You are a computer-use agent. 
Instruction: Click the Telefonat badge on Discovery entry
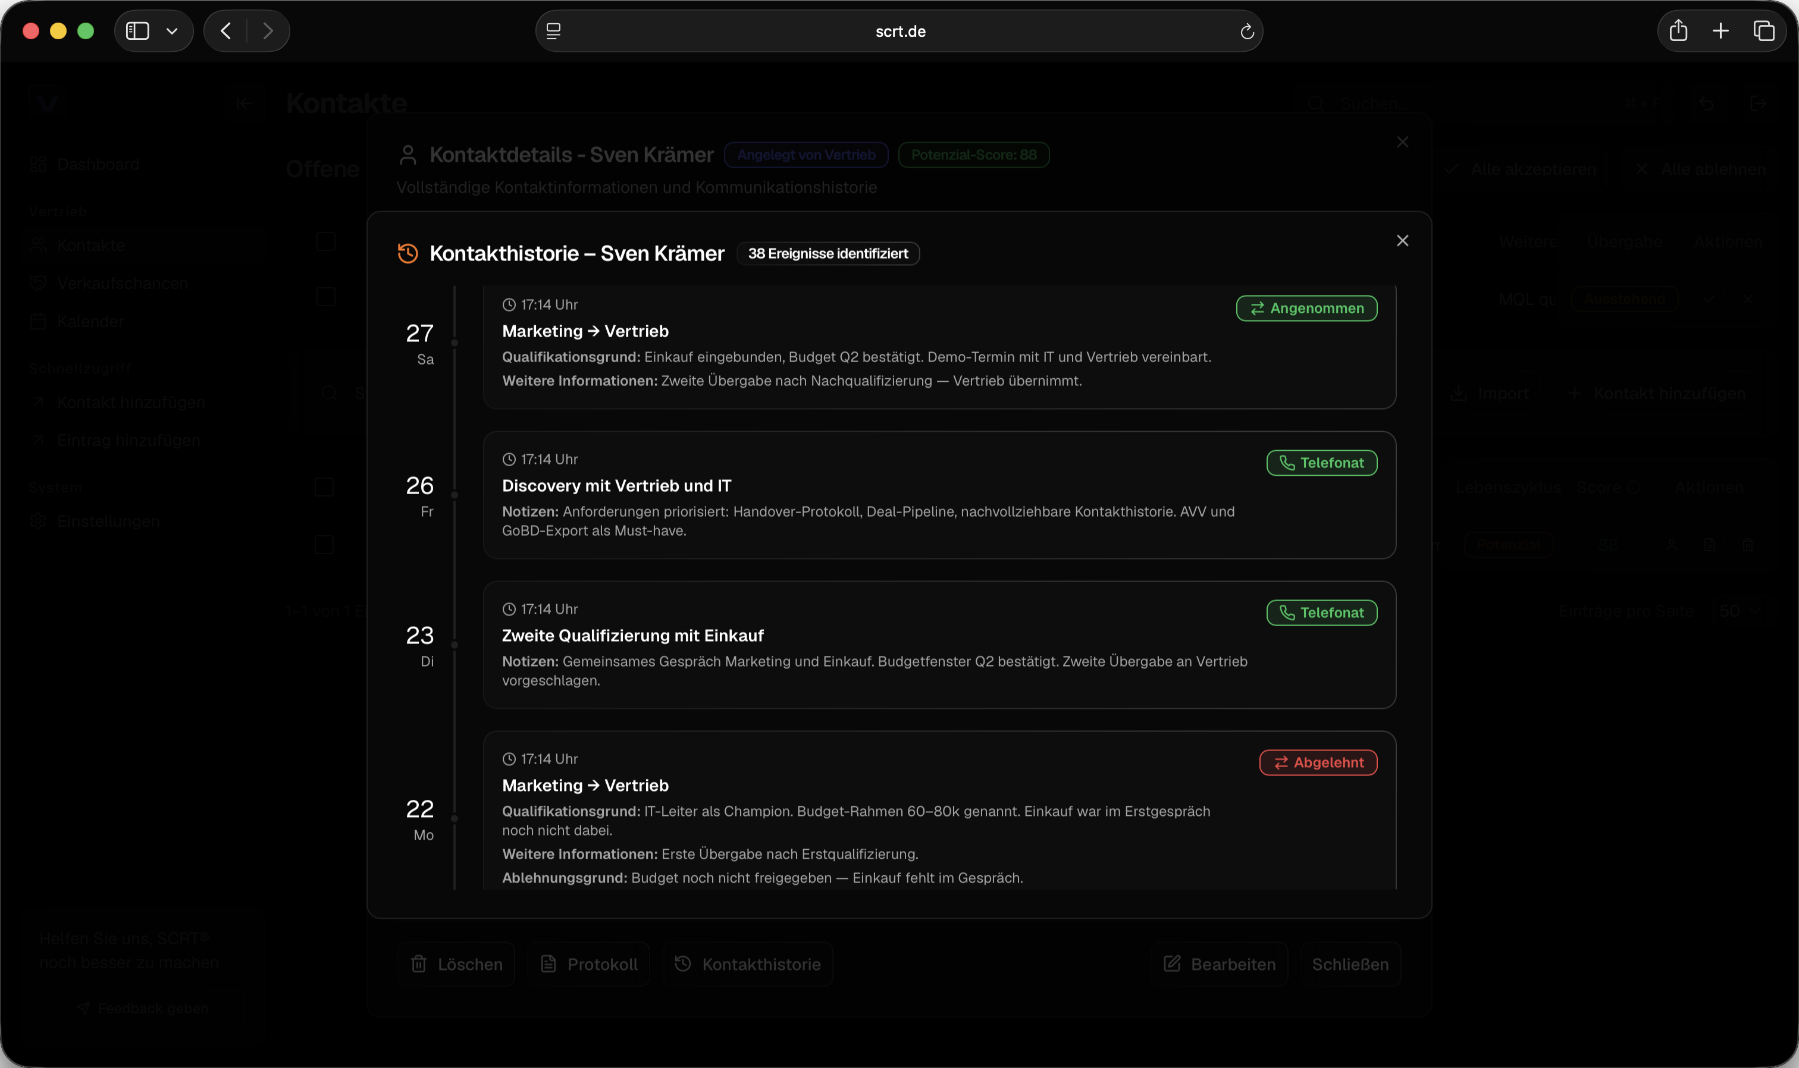1321,463
